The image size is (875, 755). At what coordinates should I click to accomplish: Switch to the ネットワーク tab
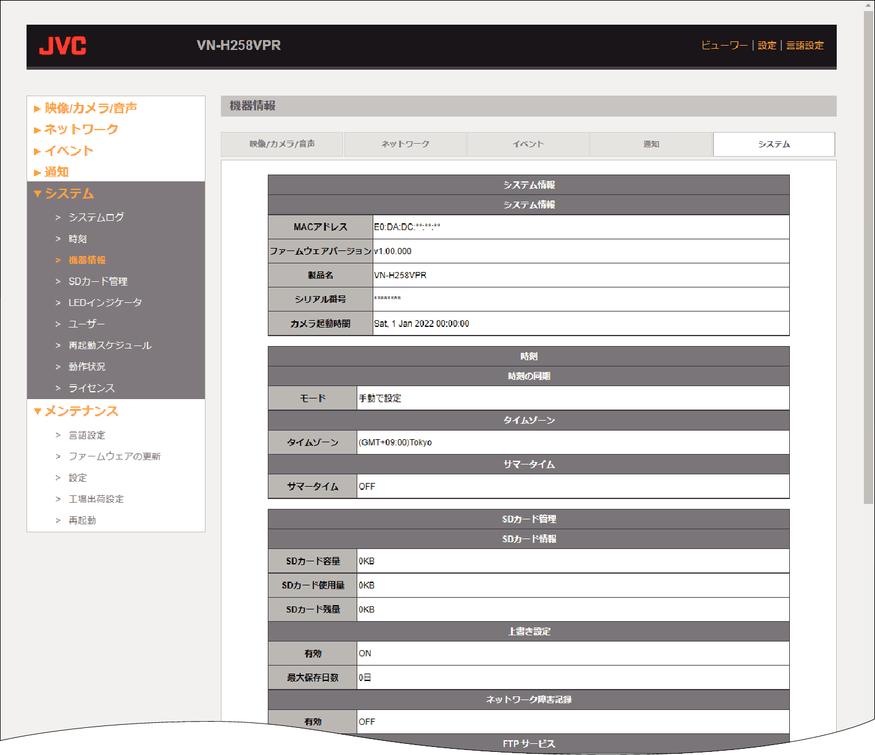[405, 144]
